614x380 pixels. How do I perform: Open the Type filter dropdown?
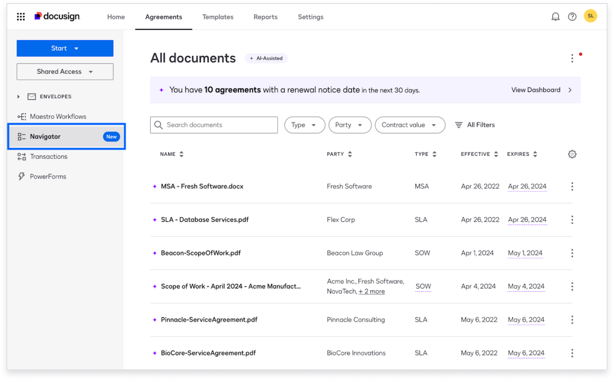tap(304, 124)
